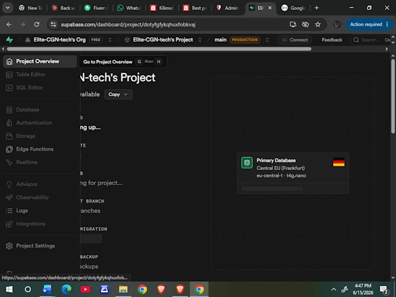Image resolution: width=396 pixels, height=297 pixels.
Task: Click the Advisors lightbulb icon
Action: point(9,185)
